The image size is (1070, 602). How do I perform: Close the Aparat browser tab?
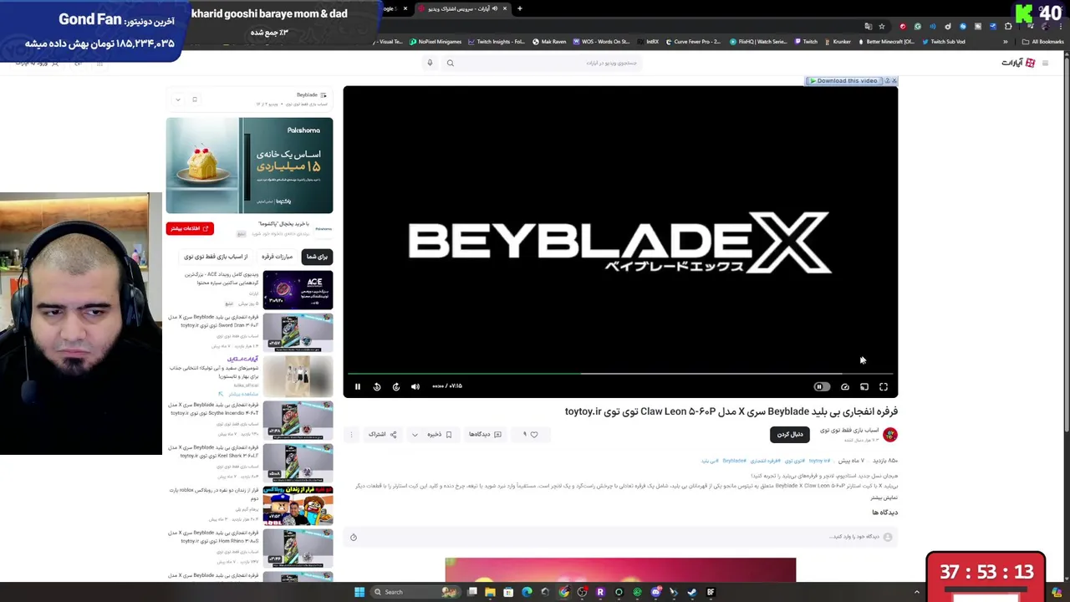(x=505, y=8)
